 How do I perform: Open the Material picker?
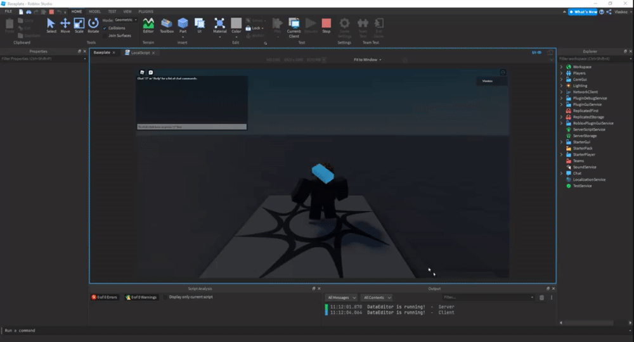click(x=219, y=25)
